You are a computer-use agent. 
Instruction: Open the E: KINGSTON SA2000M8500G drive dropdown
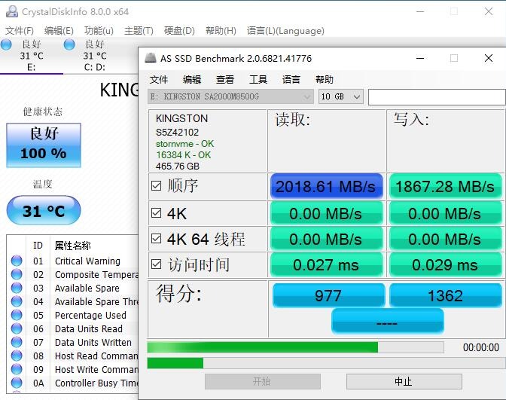[230, 96]
